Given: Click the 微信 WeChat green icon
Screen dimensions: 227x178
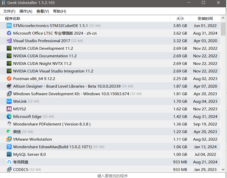Looking at the screenshot, I should click(x=9, y=132).
